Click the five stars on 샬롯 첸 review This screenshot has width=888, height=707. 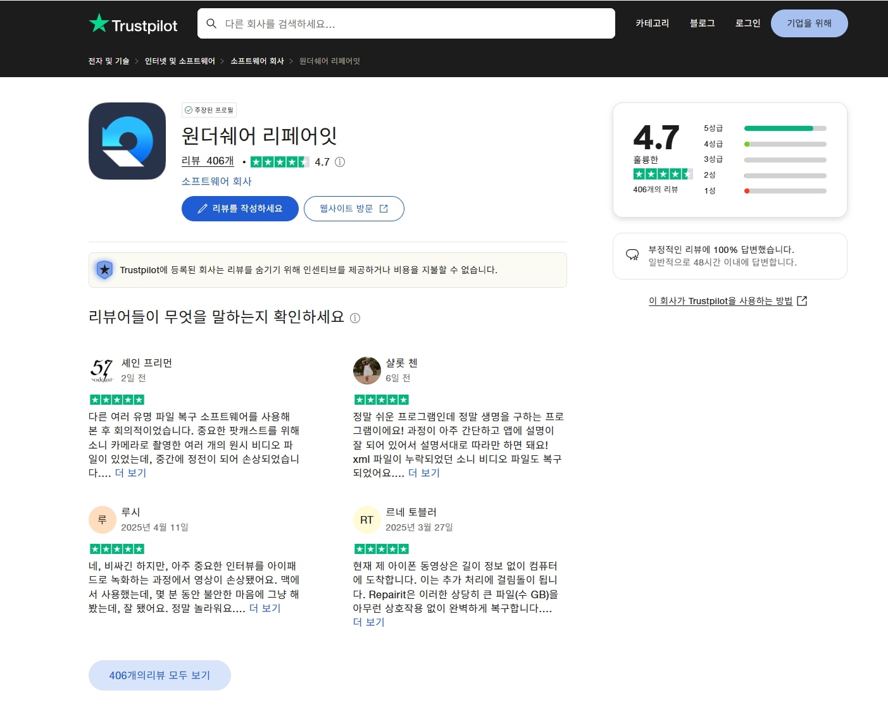382,400
